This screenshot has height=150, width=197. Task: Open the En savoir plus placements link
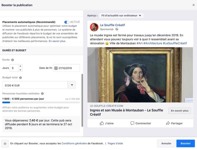pyautogui.click(x=57, y=41)
